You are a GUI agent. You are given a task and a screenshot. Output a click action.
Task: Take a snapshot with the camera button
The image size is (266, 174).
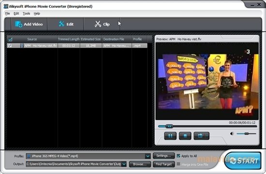coord(200,136)
